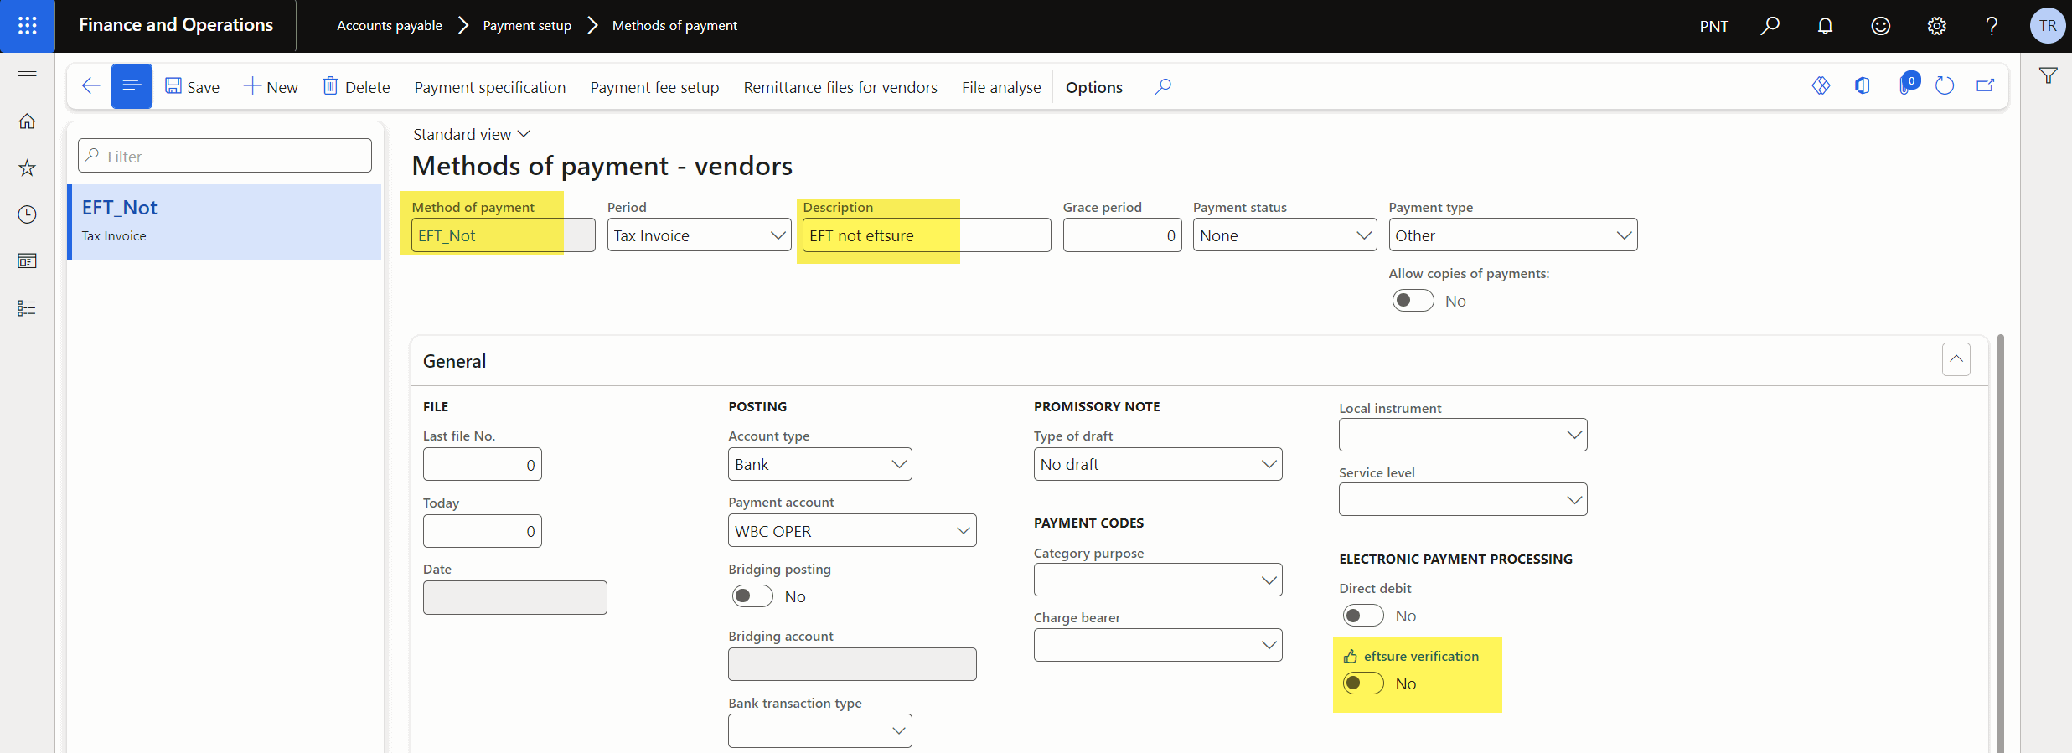Open the File analyse menu
This screenshot has width=2072, height=753.
[1001, 87]
